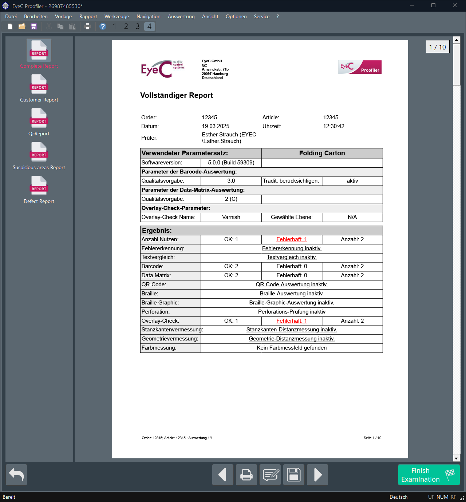Go to next report page arrow
Viewport: 466px width, 502px height.
pyautogui.click(x=317, y=475)
